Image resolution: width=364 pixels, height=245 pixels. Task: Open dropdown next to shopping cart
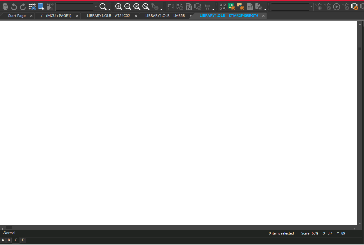[213, 9]
